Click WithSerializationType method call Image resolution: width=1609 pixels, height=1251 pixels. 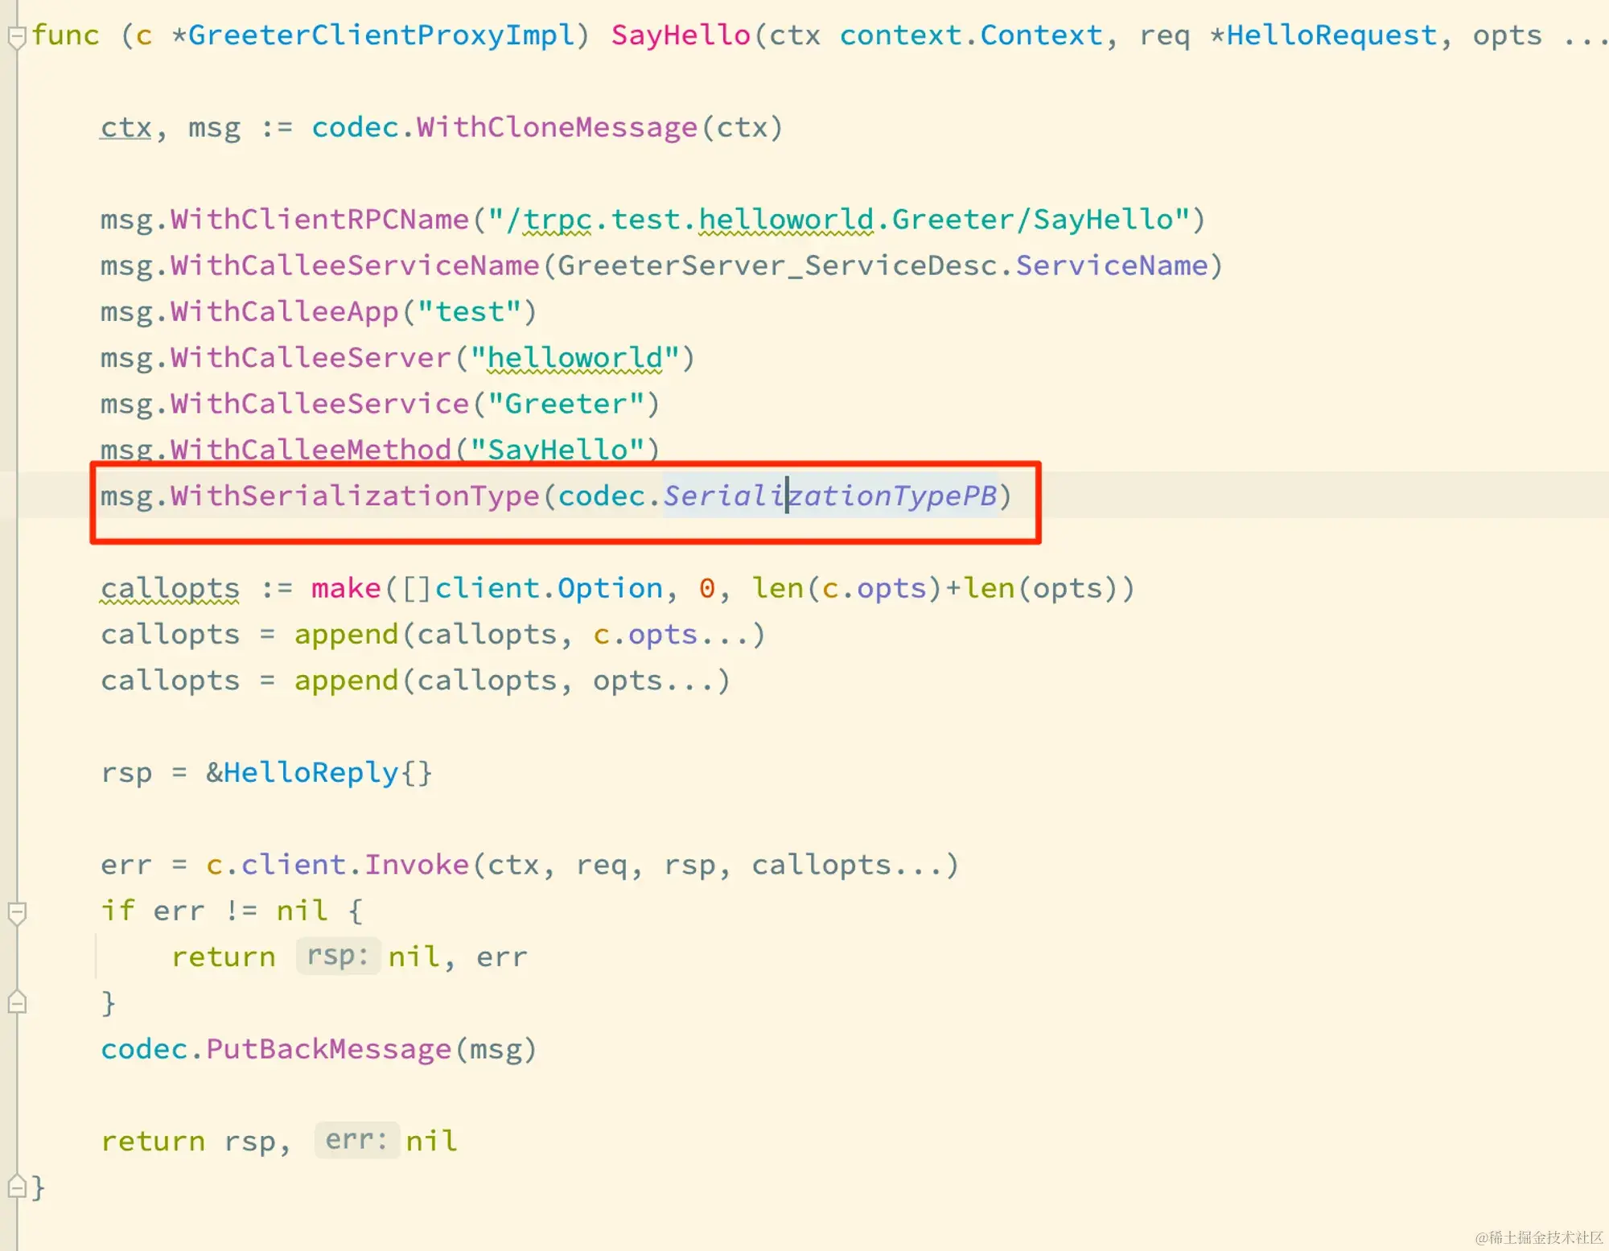(354, 496)
